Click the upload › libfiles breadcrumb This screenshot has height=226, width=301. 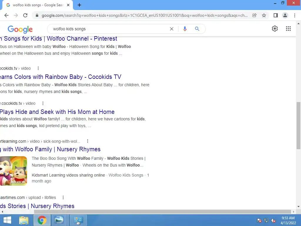42,197
